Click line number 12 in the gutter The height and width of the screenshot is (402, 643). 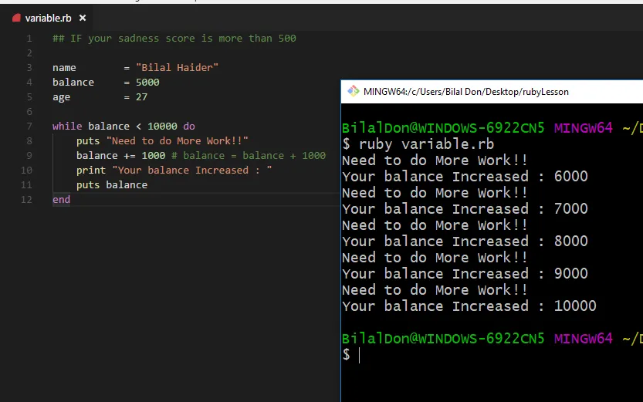click(26, 200)
